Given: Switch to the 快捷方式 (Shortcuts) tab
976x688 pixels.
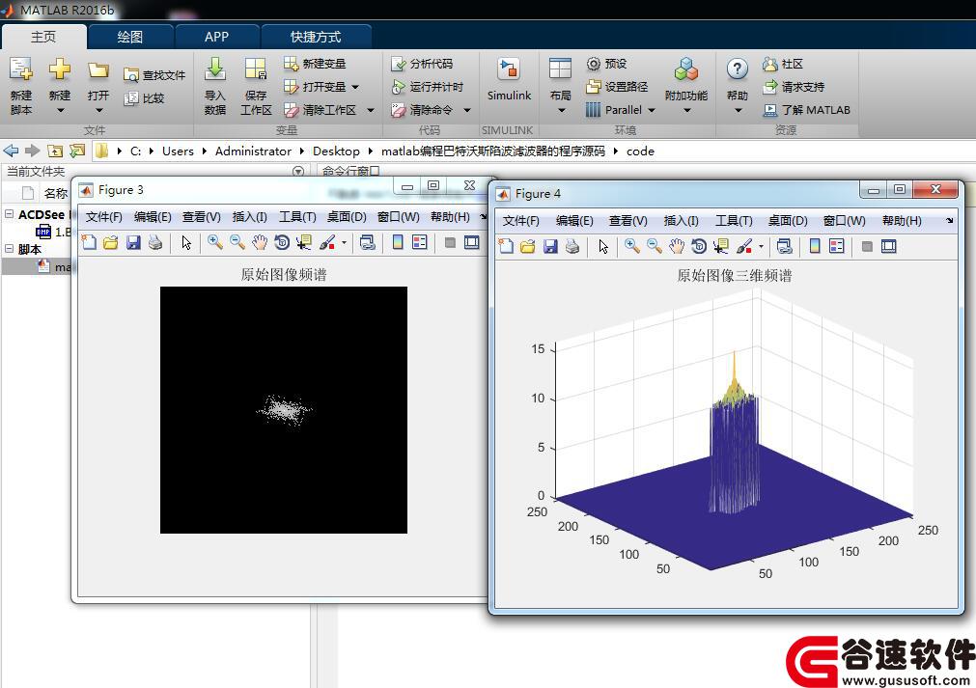Looking at the screenshot, I should pyautogui.click(x=316, y=37).
